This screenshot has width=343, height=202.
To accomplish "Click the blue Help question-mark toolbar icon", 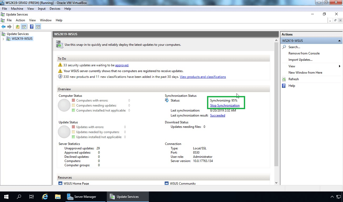I will coord(32,27).
